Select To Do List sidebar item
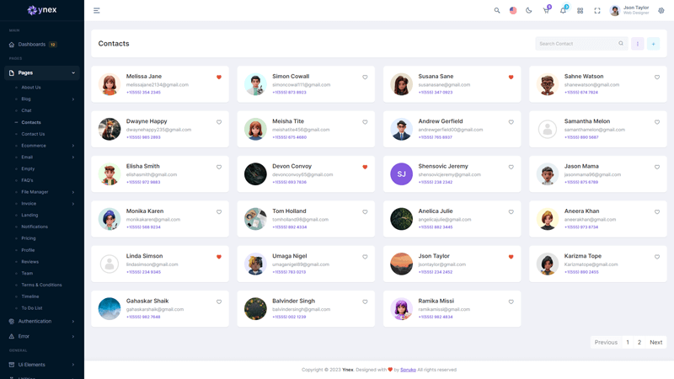 pos(32,308)
